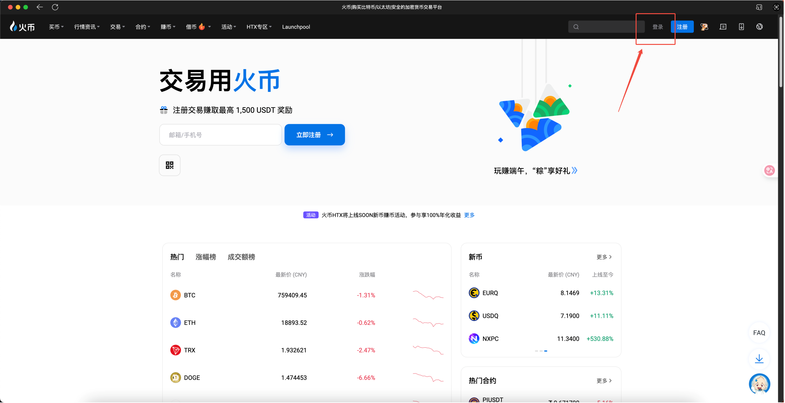Click the ETH coin icon
This screenshot has height=403, width=785.
(x=175, y=323)
